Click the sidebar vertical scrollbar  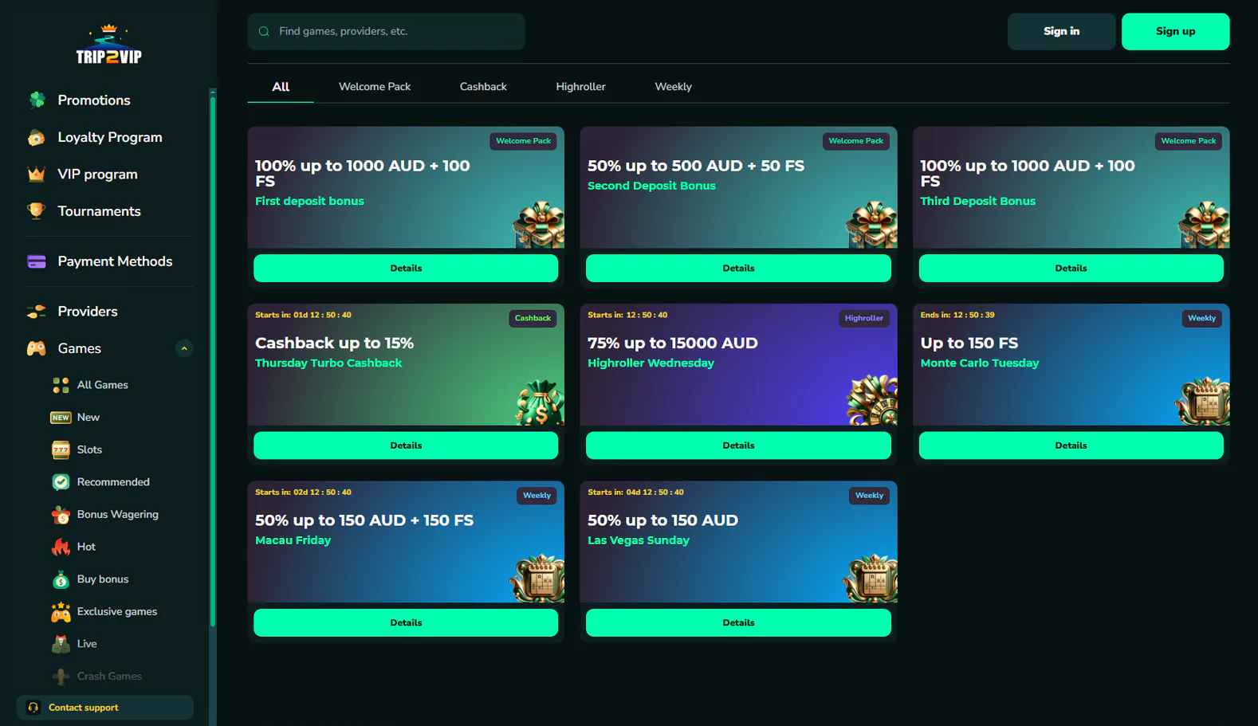(213, 359)
